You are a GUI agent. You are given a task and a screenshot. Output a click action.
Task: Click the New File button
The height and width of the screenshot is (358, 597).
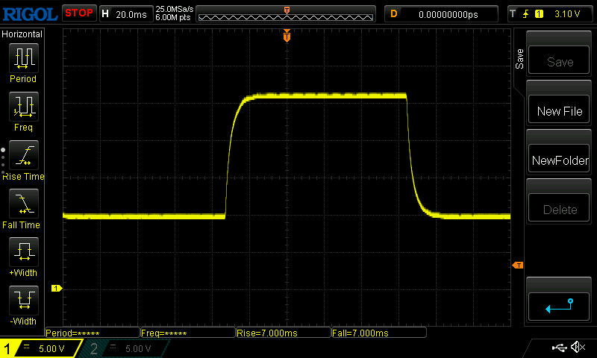(559, 109)
